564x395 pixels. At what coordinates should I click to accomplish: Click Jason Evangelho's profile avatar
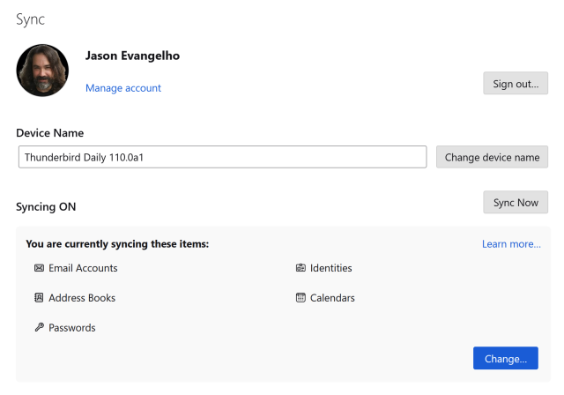click(x=42, y=71)
